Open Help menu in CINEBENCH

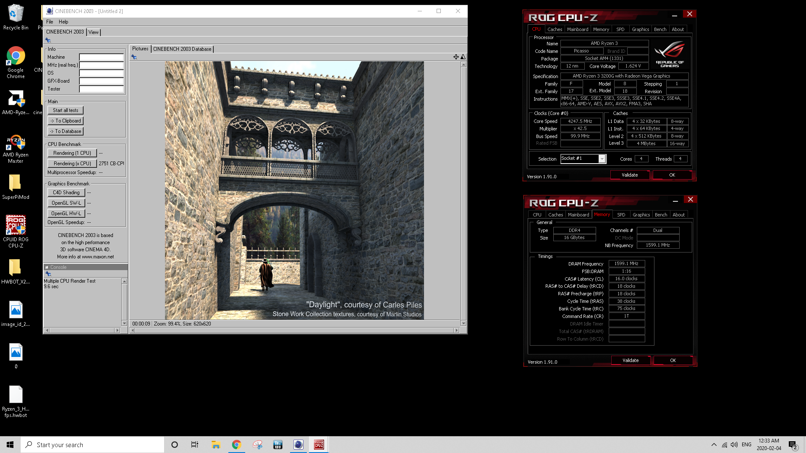tap(63, 22)
